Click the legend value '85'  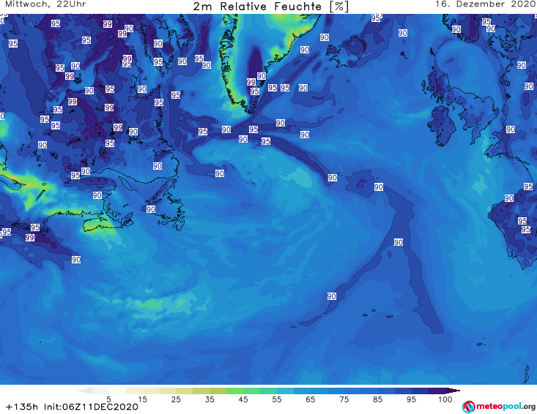click(x=377, y=399)
